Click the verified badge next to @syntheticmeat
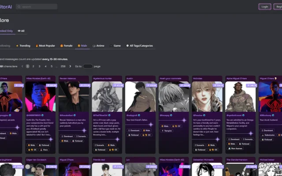 [244, 115]
